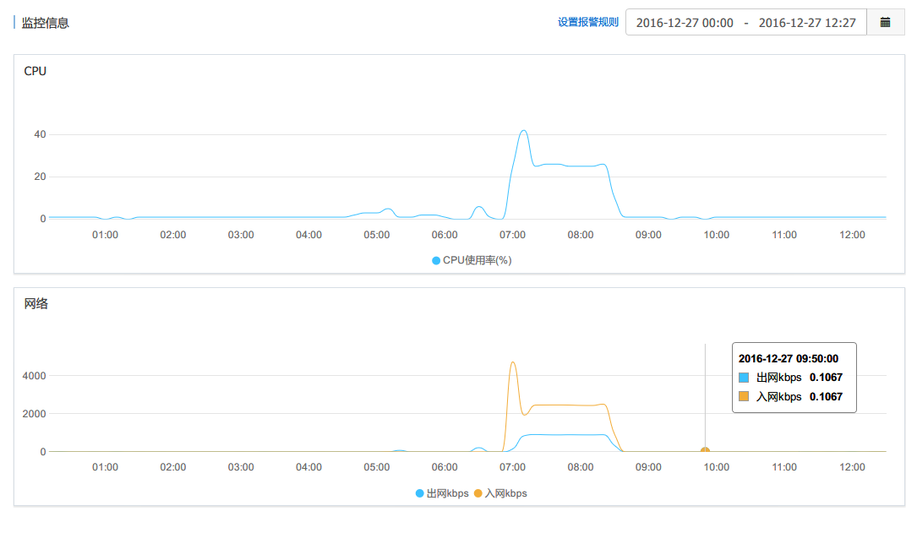The height and width of the screenshot is (544, 917).
Task: Click the CPU usage peak near 07:00
Action: tap(524, 131)
